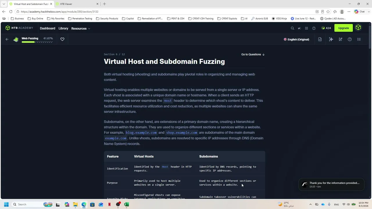Open the announcements megaphone icon
This screenshot has height=209, width=372.
pos(299,28)
